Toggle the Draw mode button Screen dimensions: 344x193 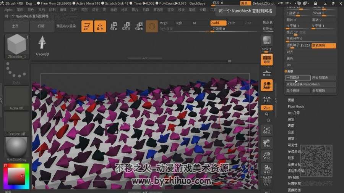click(100, 26)
